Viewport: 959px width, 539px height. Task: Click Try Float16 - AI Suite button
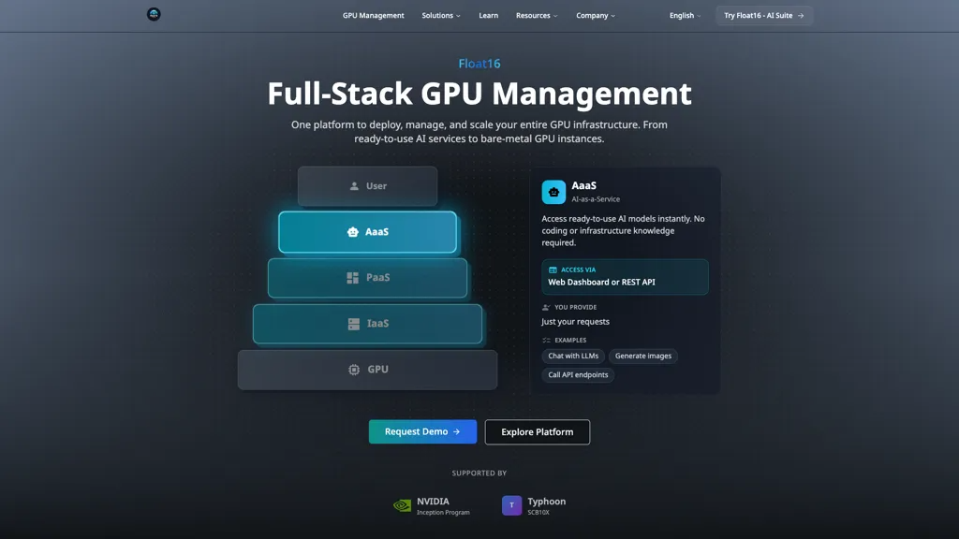coord(764,15)
